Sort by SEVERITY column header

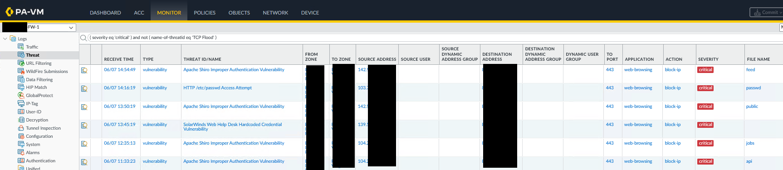pyautogui.click(x=708, y=59)
